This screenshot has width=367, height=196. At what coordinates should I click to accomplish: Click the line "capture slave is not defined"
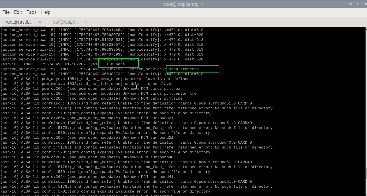click(95, 79)
